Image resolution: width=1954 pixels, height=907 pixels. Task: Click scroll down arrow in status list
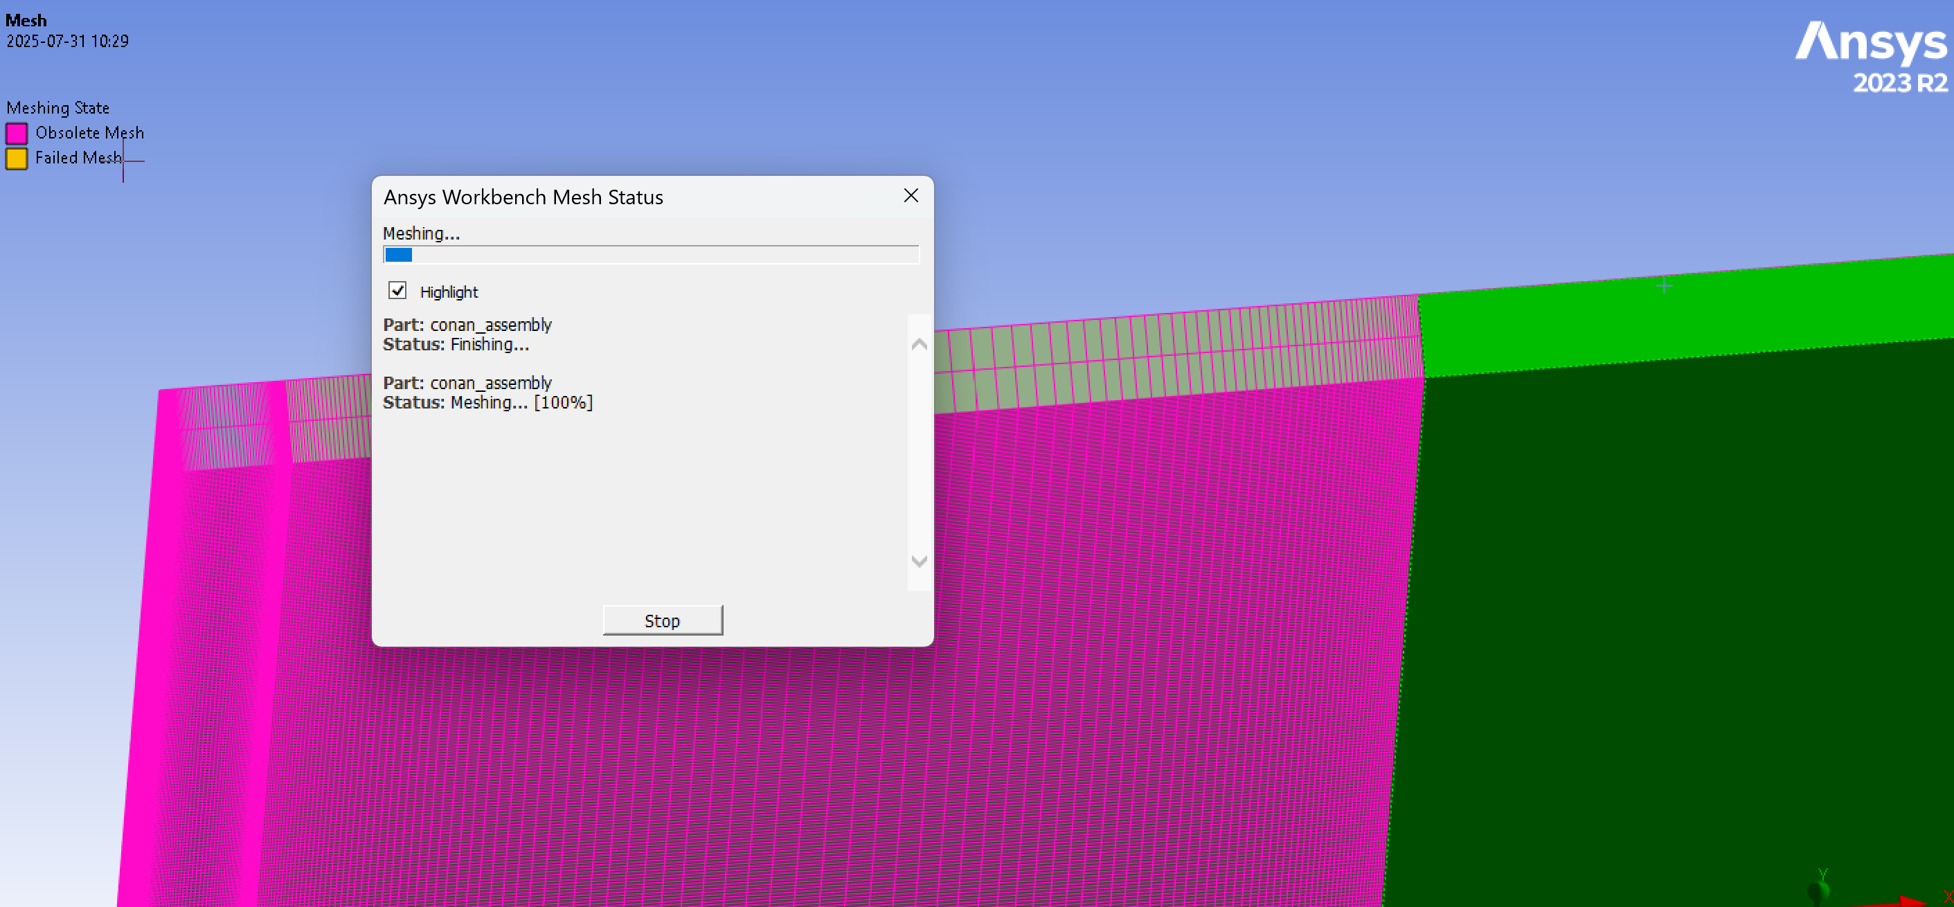[919, 562]
